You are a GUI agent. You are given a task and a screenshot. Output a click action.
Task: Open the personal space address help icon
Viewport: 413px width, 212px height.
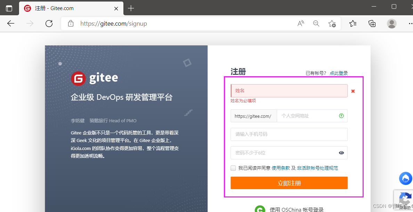341,116
